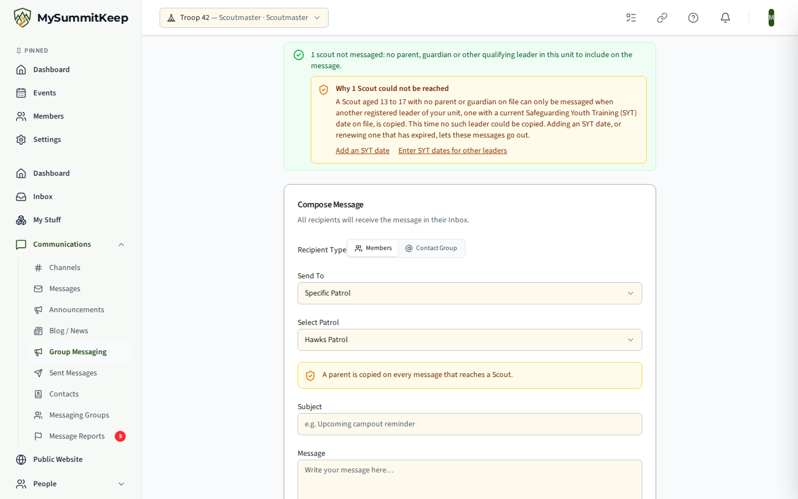The image size is (798, 499).
Task: Open Messaging Groups
Action: (x=80, y=415)
